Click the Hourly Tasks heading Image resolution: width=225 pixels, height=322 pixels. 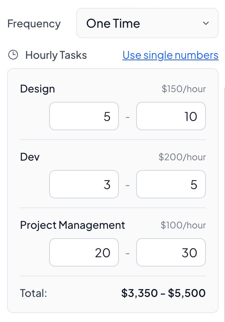(x=55, y=55)
